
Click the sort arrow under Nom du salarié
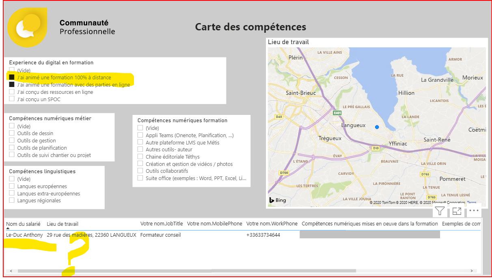[x=8, y=229]
